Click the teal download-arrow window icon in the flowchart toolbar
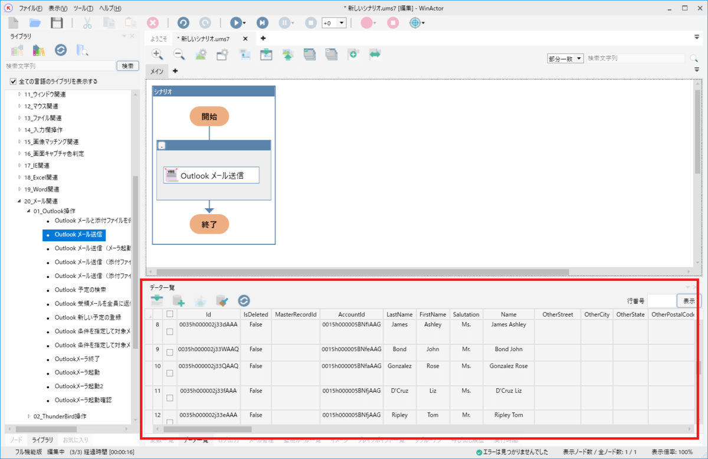The height and width of the screenshot is (459, 708). (x=266, y=54)
